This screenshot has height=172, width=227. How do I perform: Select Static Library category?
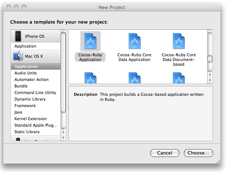coord(27,132)
